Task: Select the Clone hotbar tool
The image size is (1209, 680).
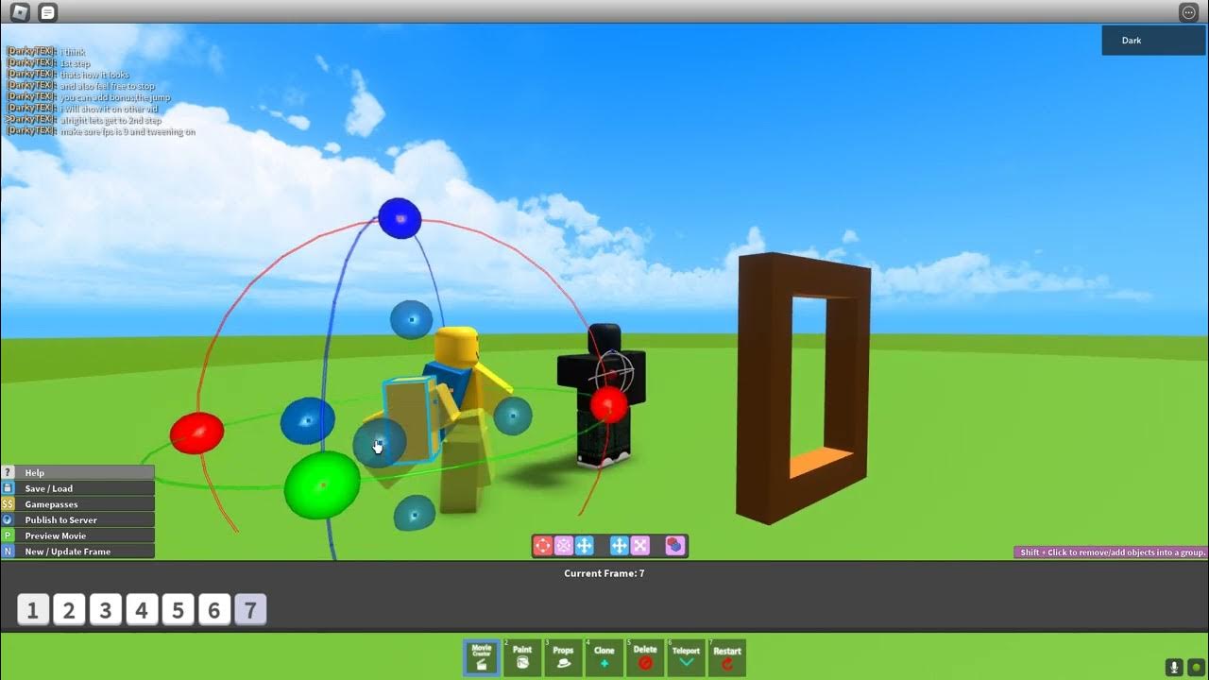Action: [604, 657]
